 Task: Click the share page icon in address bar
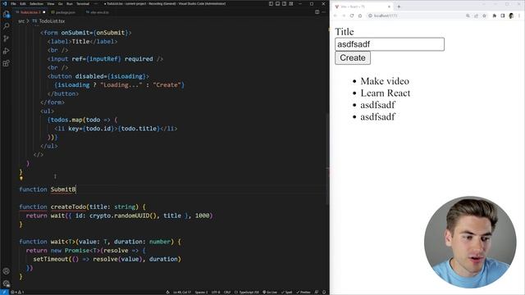click(476, 16)
